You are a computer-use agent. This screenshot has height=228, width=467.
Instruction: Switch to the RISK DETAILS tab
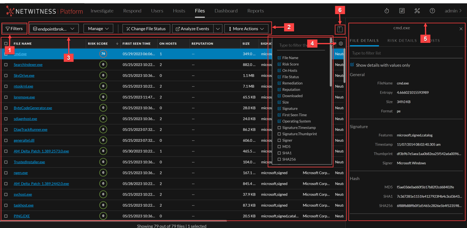tap(402, 40)
